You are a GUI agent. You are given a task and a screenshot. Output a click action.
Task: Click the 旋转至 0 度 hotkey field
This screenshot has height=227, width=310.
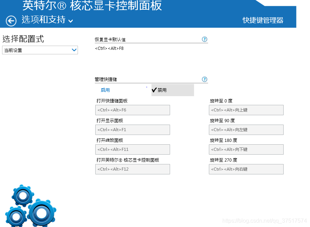pos(246,110)
